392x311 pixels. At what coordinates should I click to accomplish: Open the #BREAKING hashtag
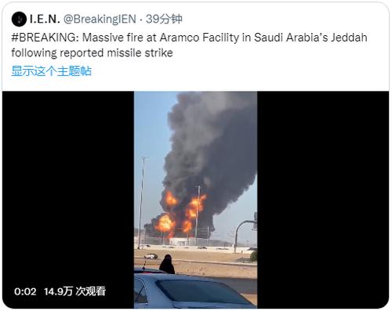[45, 38]
